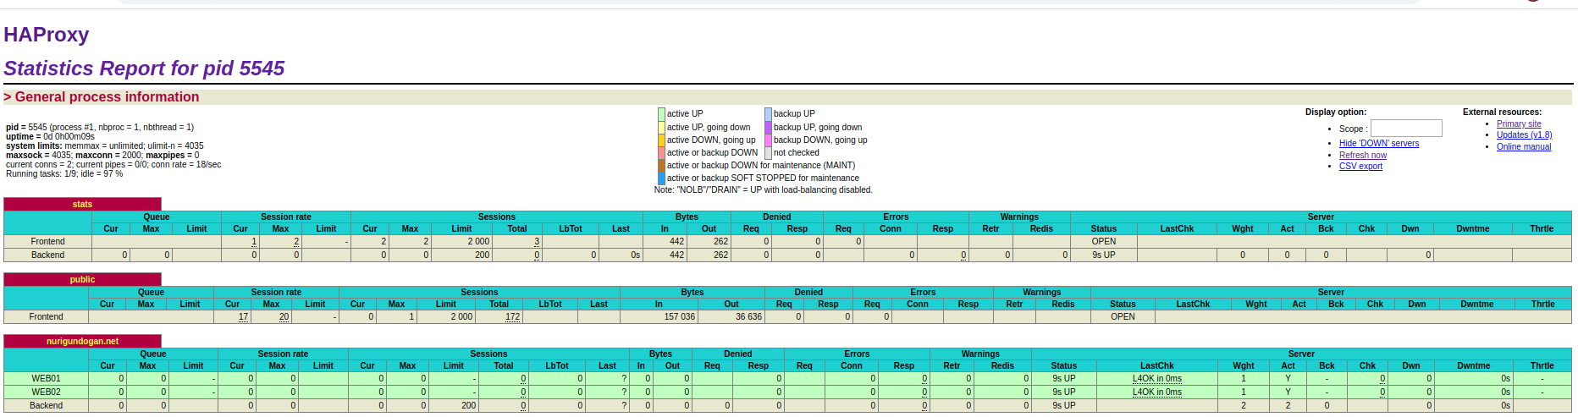The image size is (1578, 417).
Task: Click WEB01's L4OK in 0ms check result
Action: pyautogui.click(x=1156, y=379)
